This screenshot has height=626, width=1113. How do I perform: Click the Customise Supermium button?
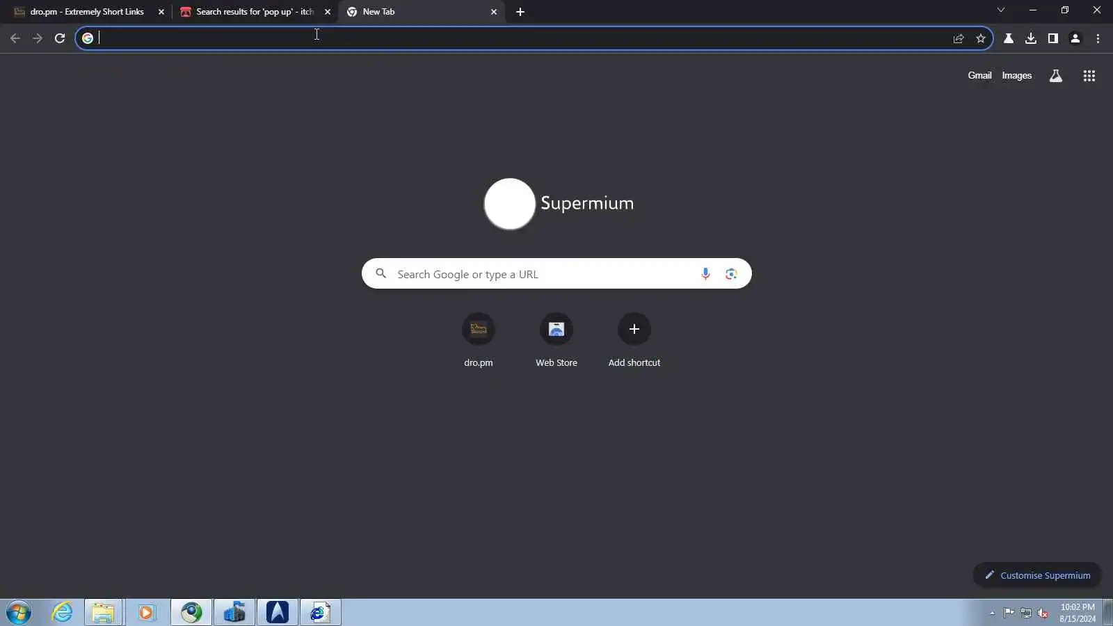1037,575
